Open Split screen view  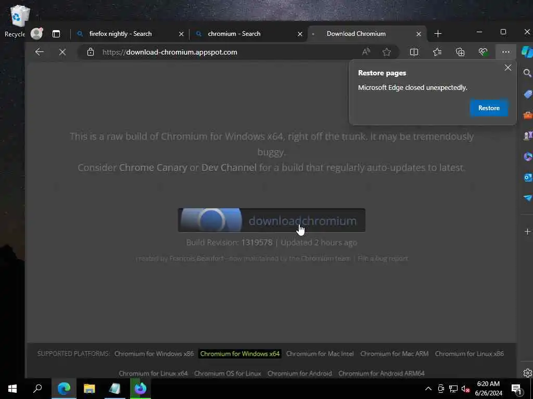coord(414,52)
